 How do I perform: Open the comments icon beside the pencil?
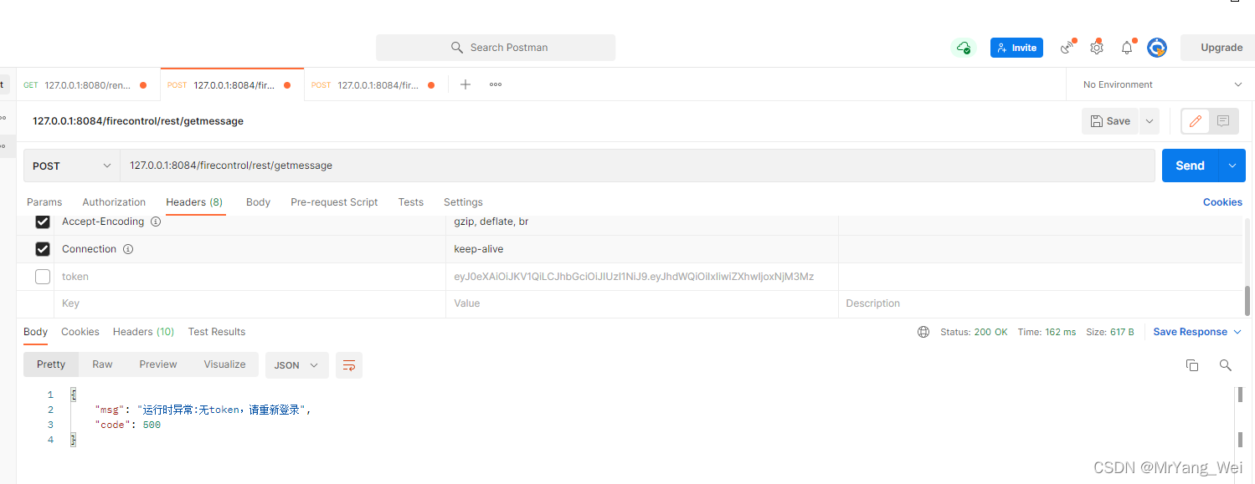pos(1223,121)
